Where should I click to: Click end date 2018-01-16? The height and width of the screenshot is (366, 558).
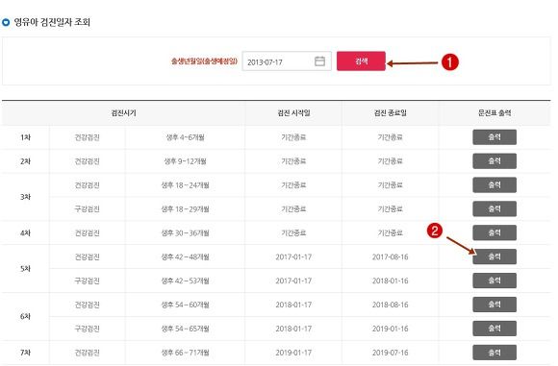[x=390, y=281]
